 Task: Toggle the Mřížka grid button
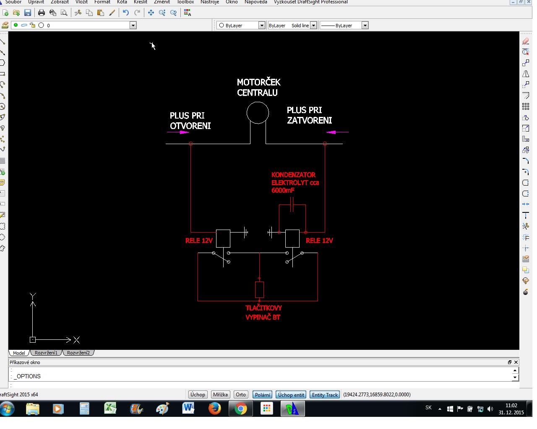220,395
